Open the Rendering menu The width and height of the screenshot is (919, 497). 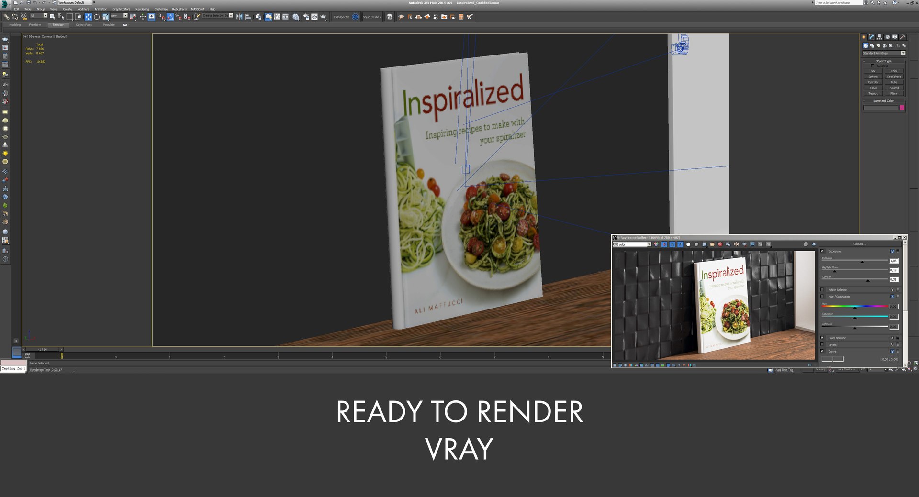click(142, 9)
